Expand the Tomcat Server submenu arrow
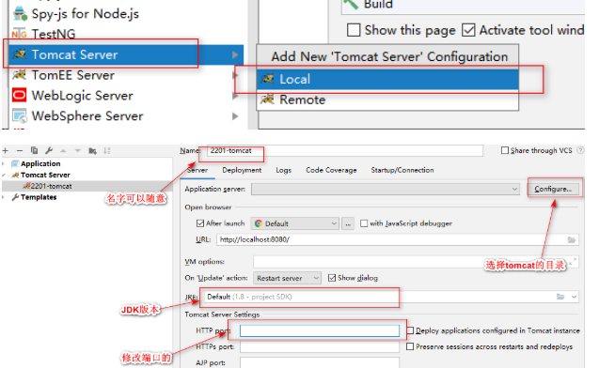 pyautogui.click(x=235, y=54)
